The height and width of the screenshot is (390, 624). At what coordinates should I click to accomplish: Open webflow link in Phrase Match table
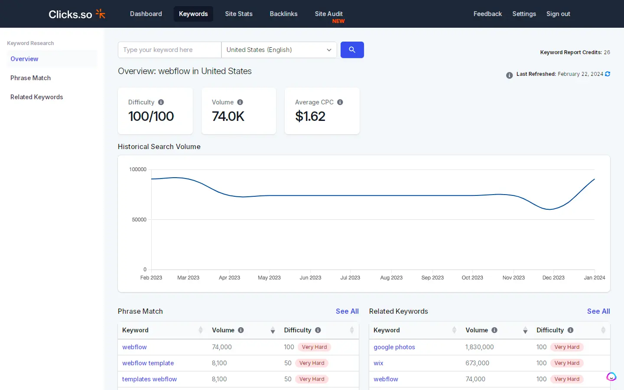tap(134, 347)
